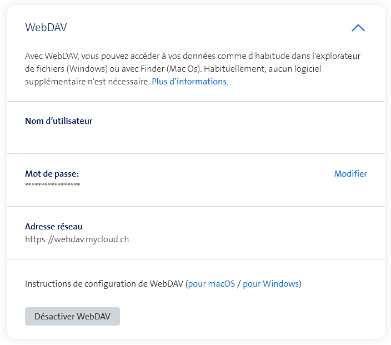Open the "Plus d'informations" link

pyautogui.click(x=189, y=82)
